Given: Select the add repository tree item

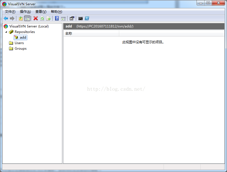Looking at the screenshot, I should coord(23,37).
